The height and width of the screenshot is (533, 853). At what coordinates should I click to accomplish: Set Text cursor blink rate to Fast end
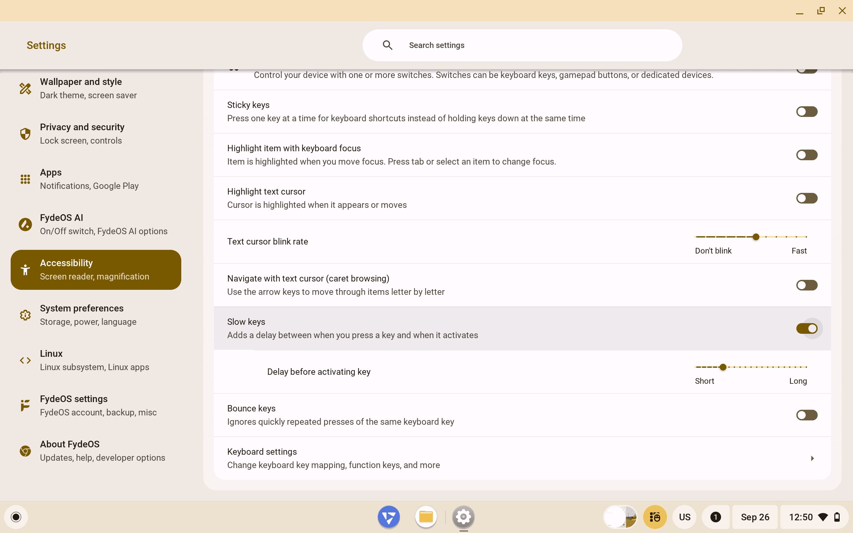point(806,237)
